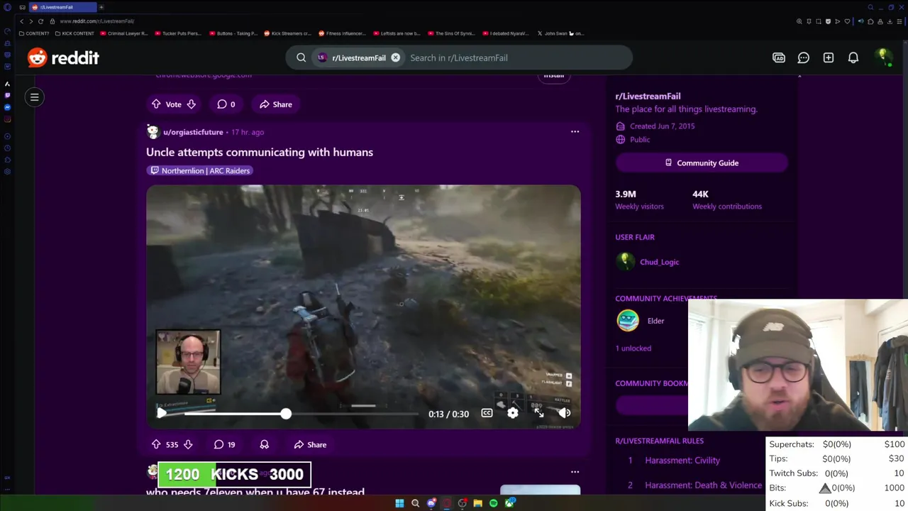Screen dimensions: 908x511
Task: Open the Reddit Advertise icon
Action: pyautogui.click(x=779, y=57)
